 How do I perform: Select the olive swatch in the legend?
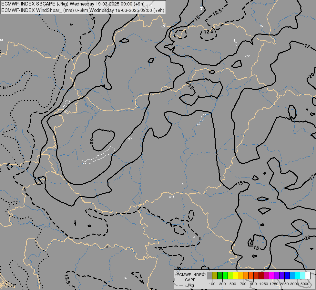pyautogui.click(x=215, y=275)
